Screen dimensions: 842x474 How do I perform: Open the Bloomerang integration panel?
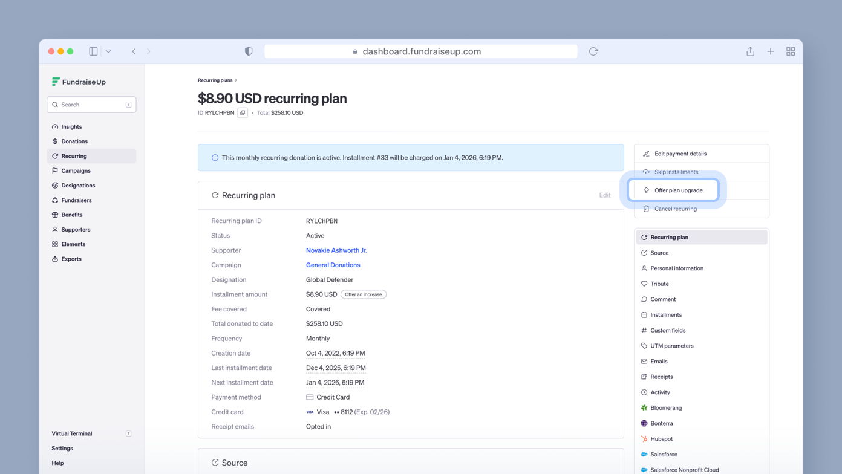tap(664, 407)
